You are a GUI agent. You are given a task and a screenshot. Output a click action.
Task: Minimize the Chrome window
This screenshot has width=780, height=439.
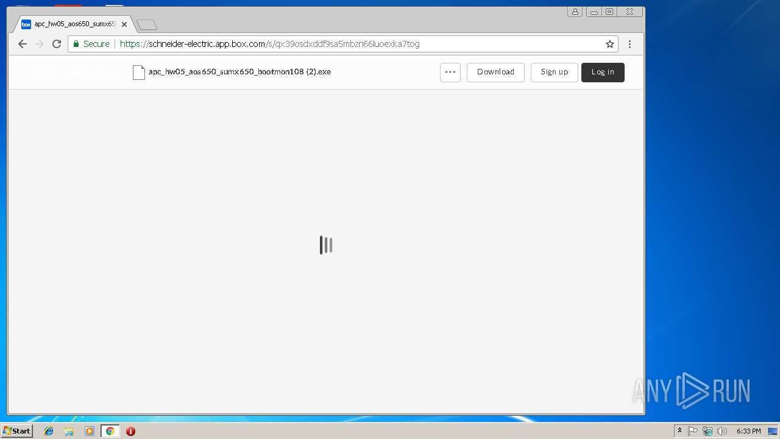click(x=594, y=12)
